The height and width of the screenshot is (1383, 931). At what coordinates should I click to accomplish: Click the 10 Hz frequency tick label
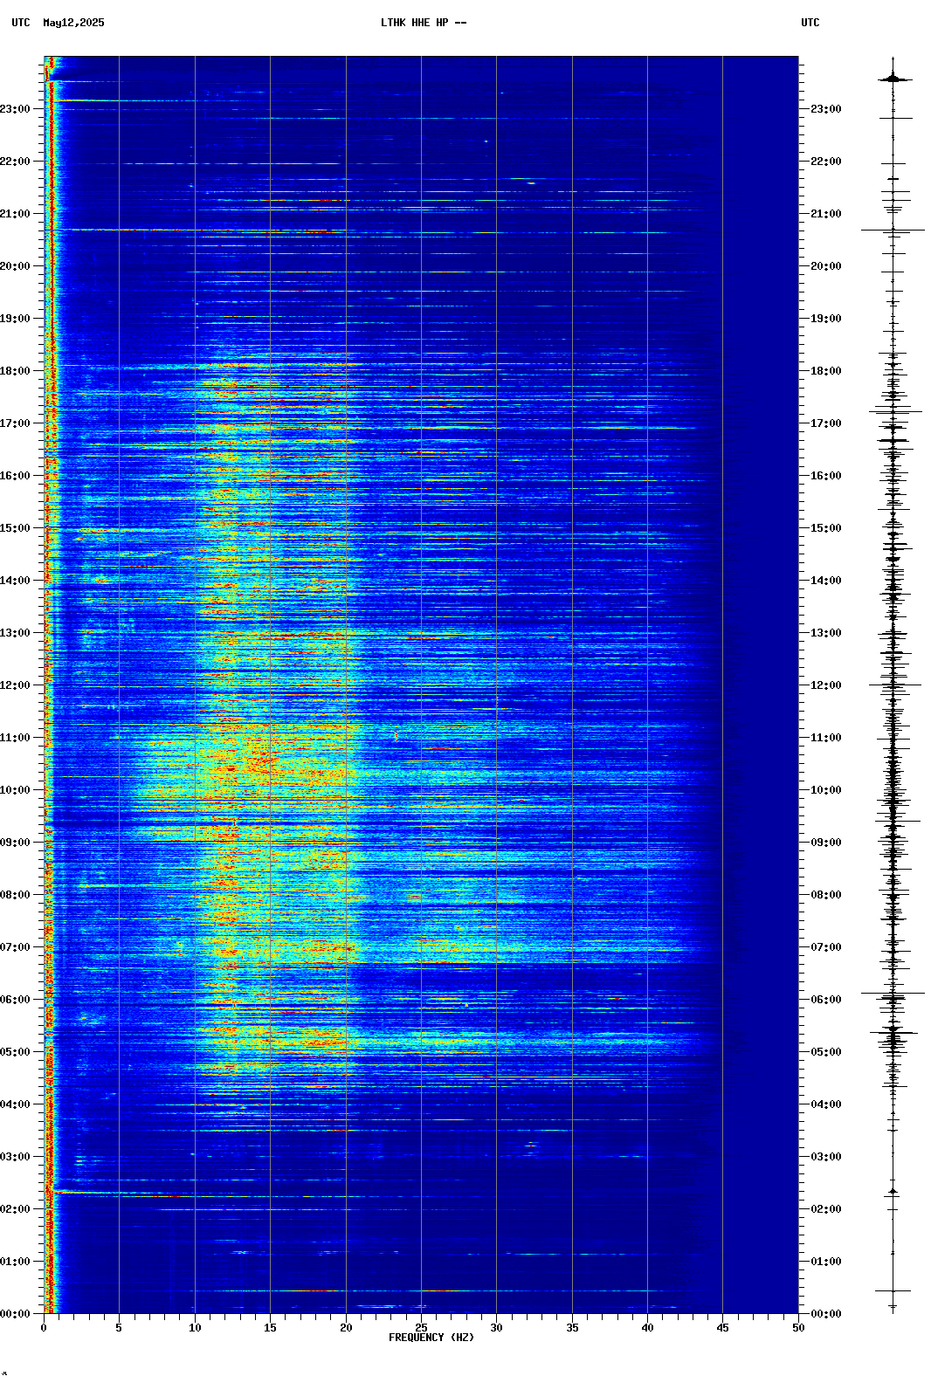click(195, 1328)
